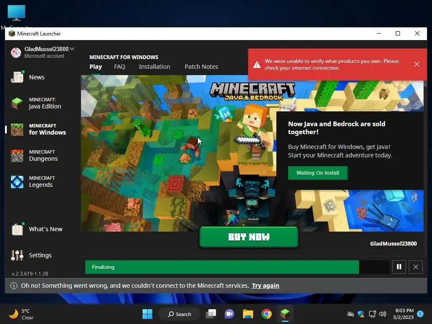The height and width of the screenshot is (324, 432).
Task: Open the Minecraft Legends icon
Action: pyautogui.click(x=17, y=182)
